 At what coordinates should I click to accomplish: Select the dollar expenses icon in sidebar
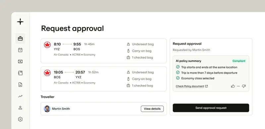coord(20,61)
